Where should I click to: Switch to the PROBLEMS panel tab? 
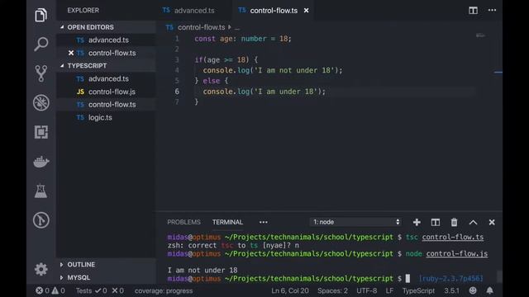tap(183, 222)
